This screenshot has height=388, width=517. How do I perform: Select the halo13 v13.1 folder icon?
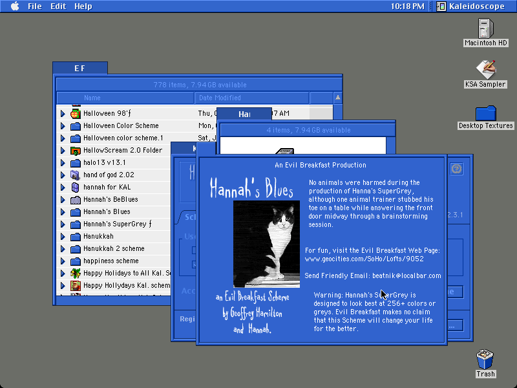(x=76, y=163)
